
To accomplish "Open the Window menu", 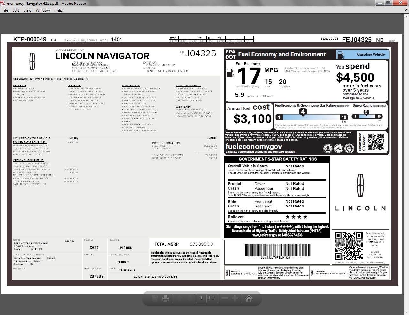I will coord(42,10).
